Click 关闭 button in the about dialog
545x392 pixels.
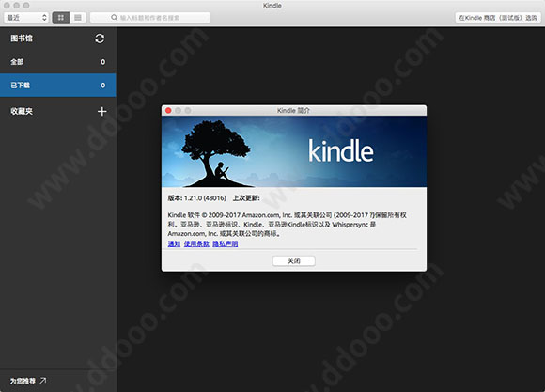click(294, 260)
